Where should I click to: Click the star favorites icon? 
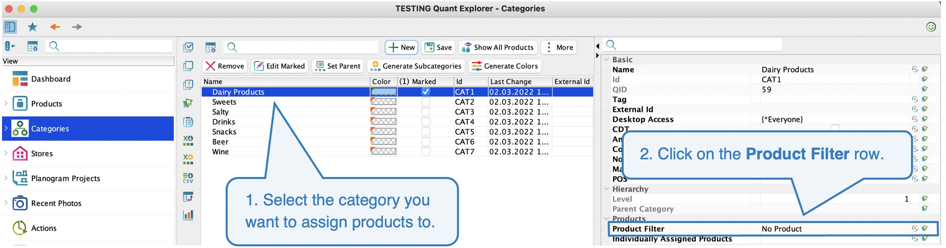[33, 27]
